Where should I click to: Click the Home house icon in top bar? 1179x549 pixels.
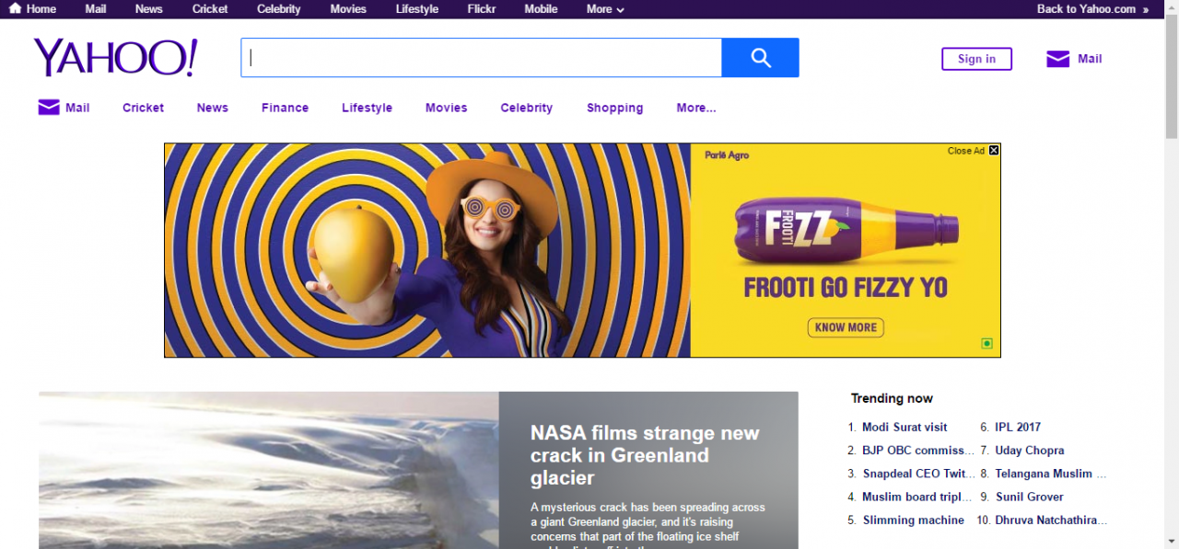pos(15,8)
